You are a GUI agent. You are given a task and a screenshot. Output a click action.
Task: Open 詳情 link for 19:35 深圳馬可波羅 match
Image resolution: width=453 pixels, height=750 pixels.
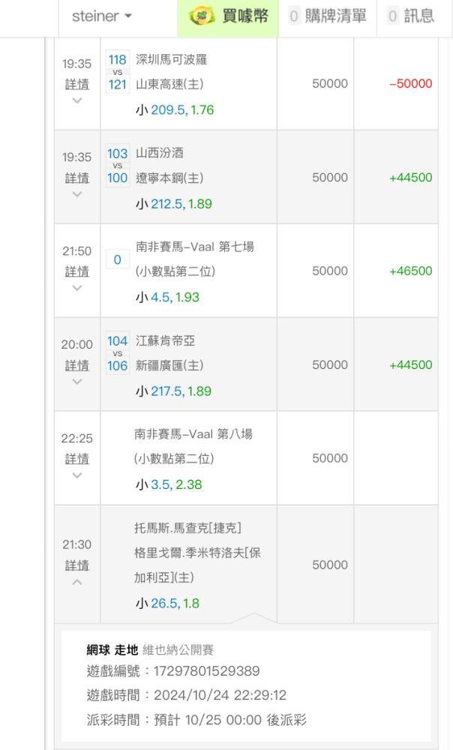76,84
